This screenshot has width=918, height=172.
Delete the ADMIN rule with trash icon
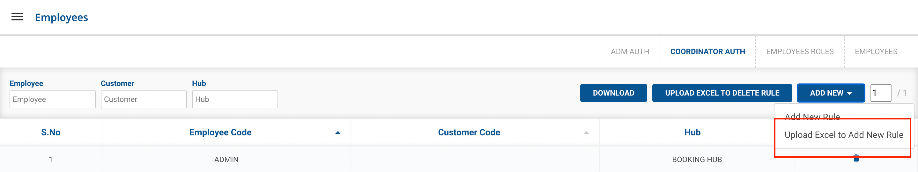pos(856,158)
